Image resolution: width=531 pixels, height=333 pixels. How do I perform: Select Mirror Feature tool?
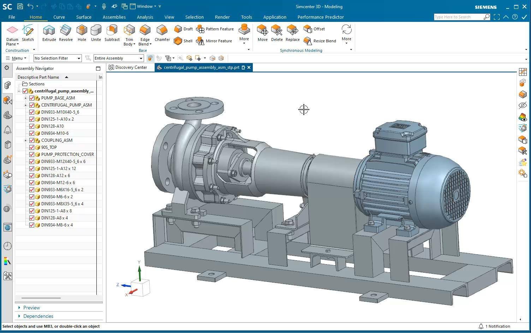[x=214, y=41]
